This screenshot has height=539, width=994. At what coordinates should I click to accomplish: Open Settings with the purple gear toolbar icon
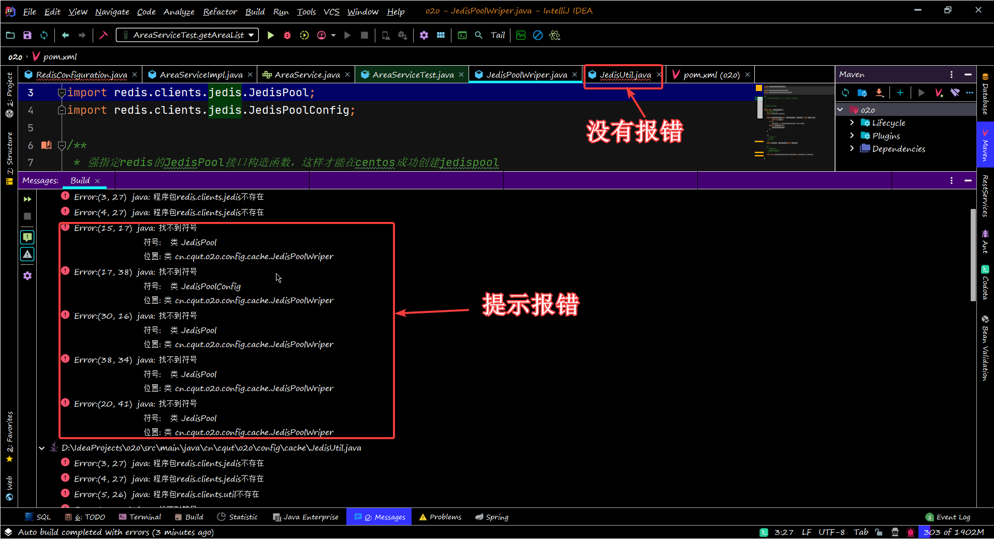pos(424,35)
